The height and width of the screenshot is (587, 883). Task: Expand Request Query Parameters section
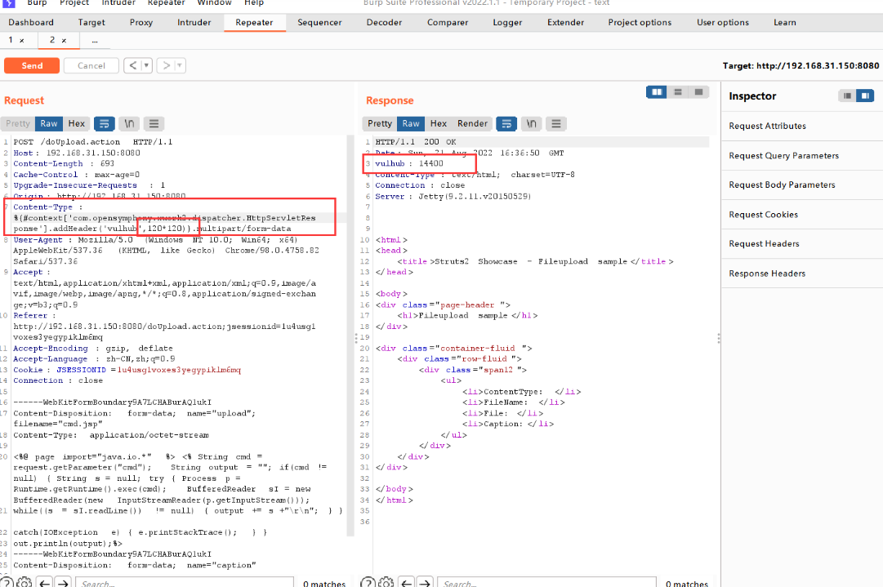coord(802,155)
